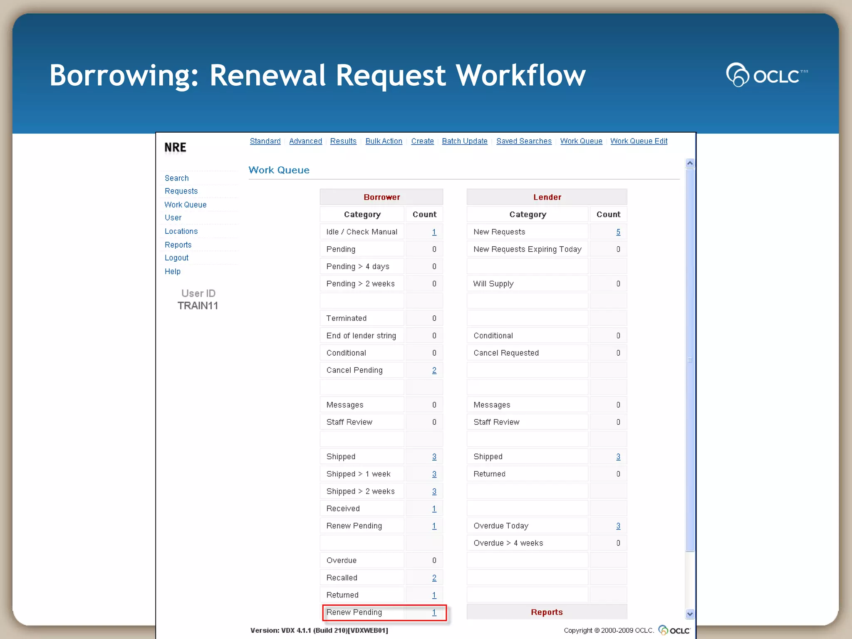The width and height of the screenshot is (852, 639).
Task: Click the Borrower table header
Action: (x=381, y=197)
